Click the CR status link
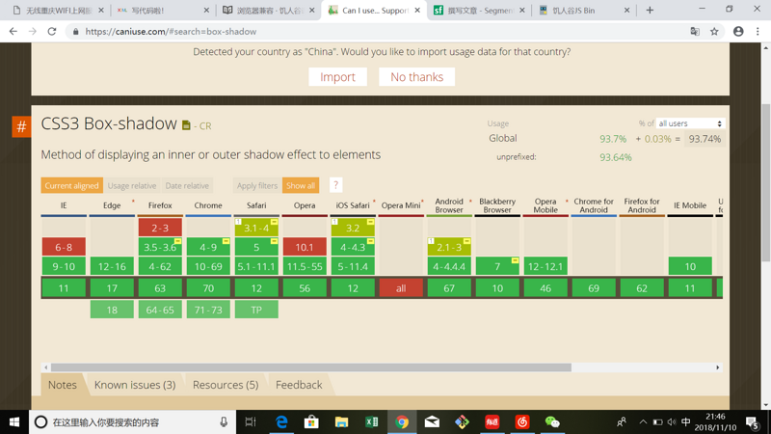Viewport: 771px width, 434px height. pyautogui.click(x=205, y=126)
